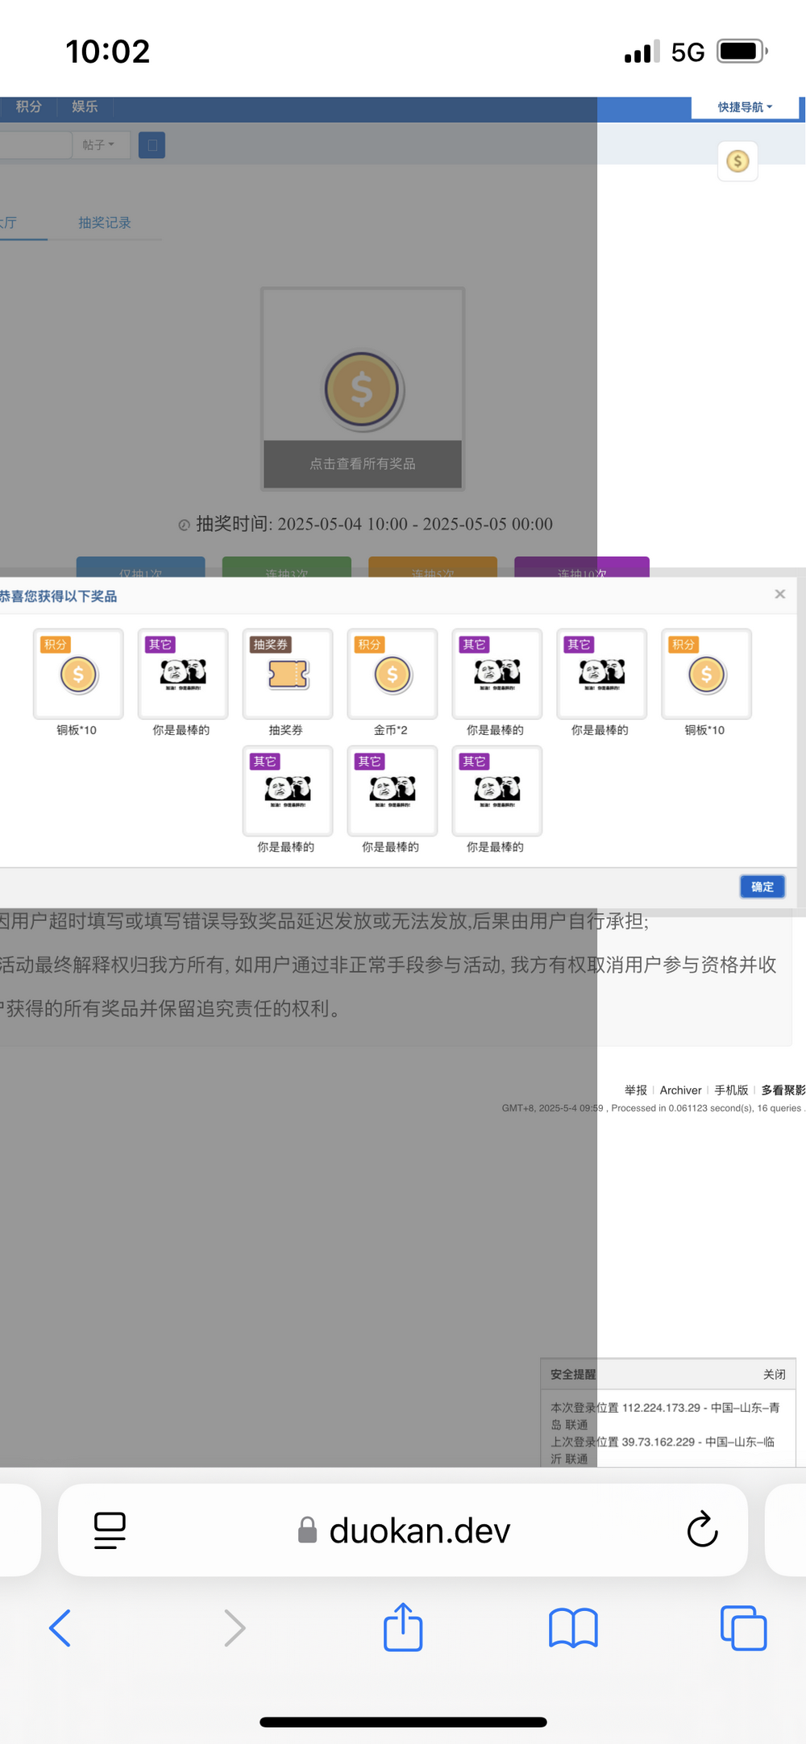Close the prize dialog with X

click(x=779, y=594)
